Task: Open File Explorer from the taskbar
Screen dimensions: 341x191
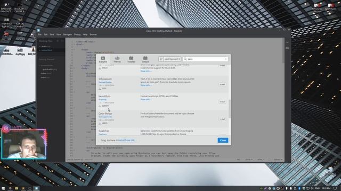Action: (x=17, y=188)
